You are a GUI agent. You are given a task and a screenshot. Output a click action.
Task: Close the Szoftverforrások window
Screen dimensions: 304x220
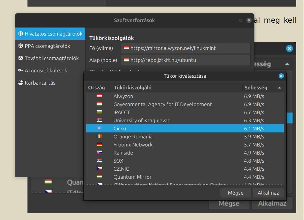coord(249,20)
